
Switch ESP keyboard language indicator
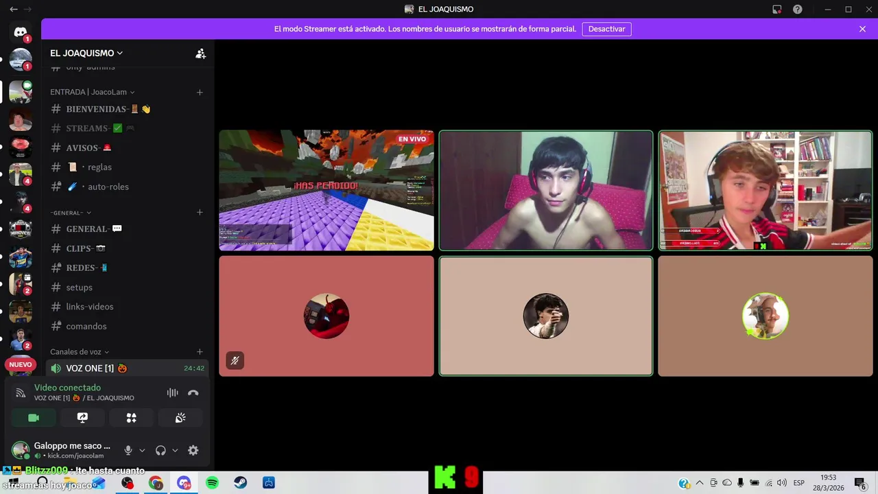[799, 483]
